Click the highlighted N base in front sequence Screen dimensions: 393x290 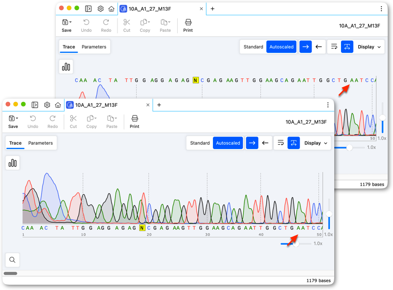tap(142, 228)
